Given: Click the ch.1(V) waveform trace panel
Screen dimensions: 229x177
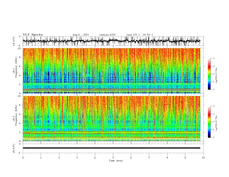Looking at the screenshot, I should pos(114,41).
